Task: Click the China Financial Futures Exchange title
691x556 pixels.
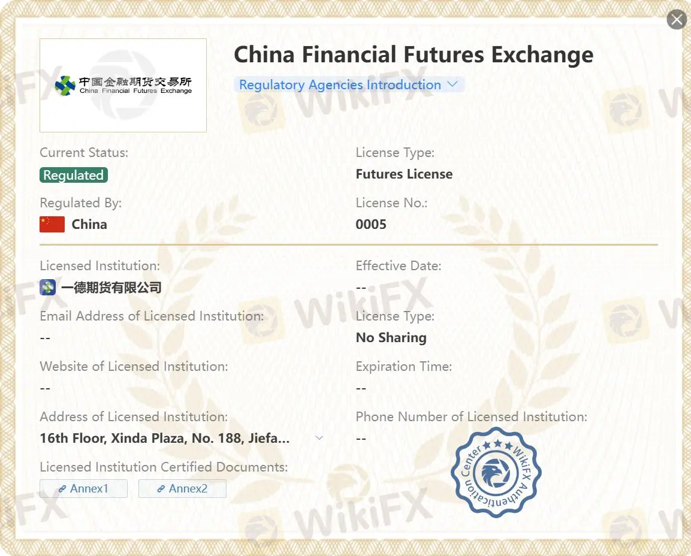Action: (414, 55)
